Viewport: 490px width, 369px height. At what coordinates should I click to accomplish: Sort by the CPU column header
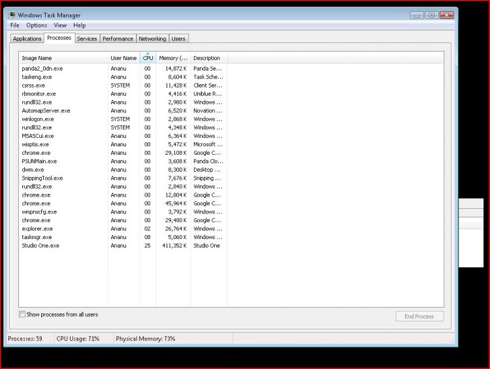[x=148, y=58]
